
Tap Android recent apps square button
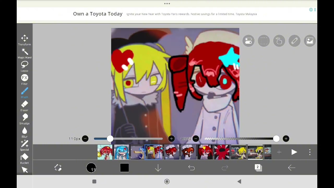(94, 181)
